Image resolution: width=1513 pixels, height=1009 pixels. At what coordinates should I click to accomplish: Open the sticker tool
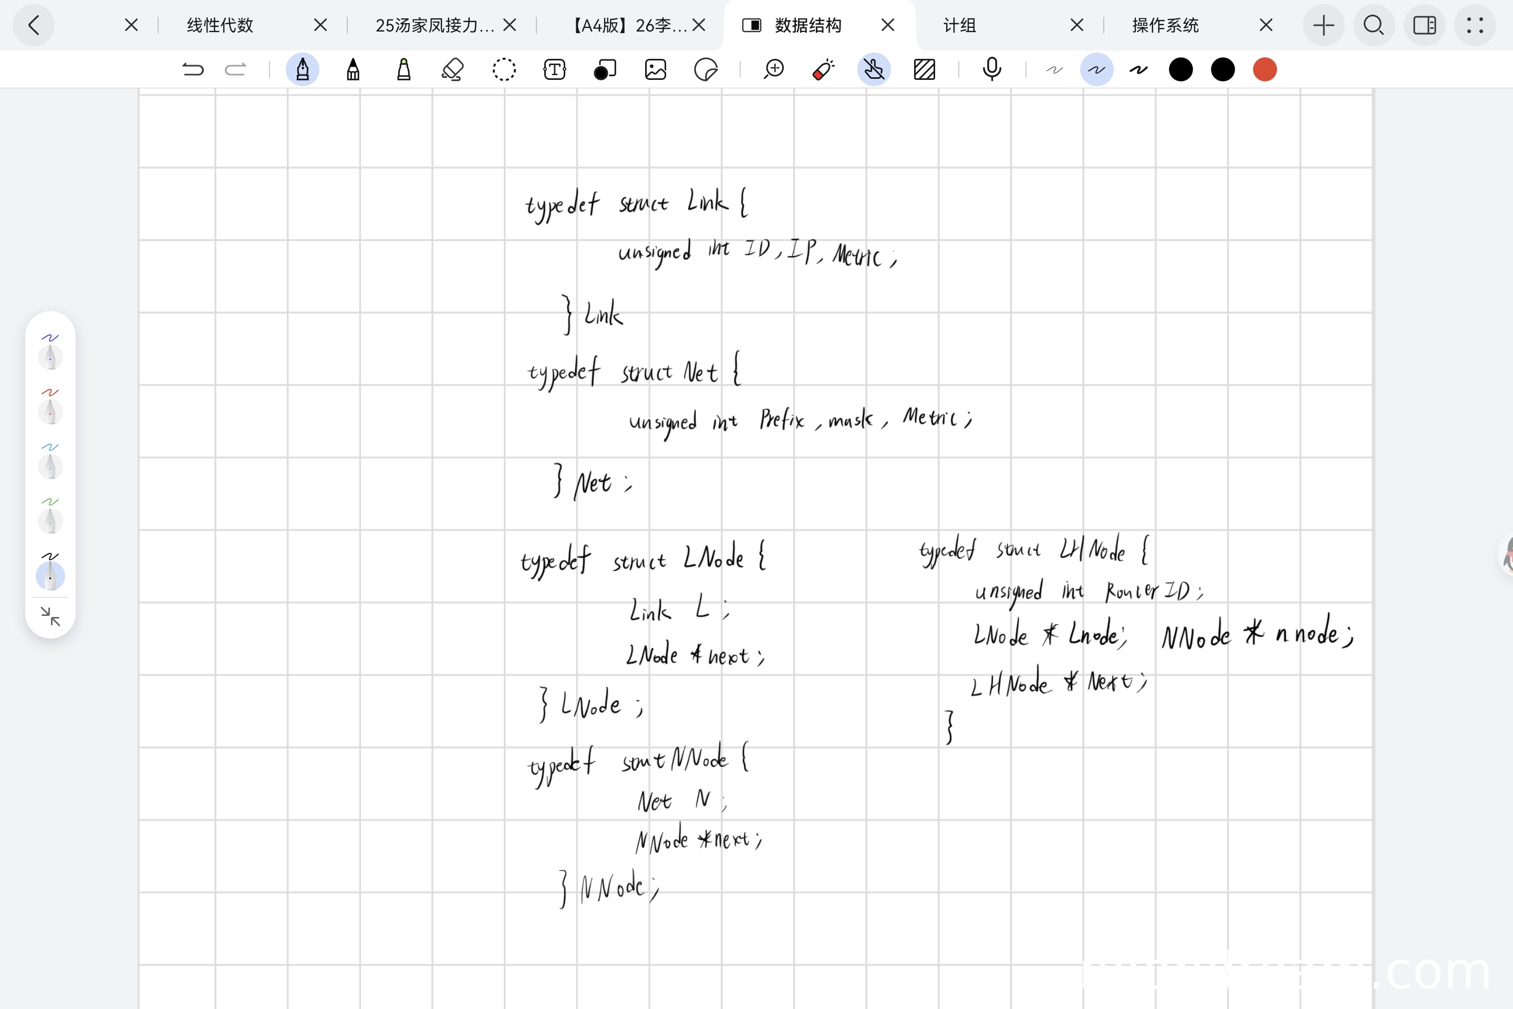[x=706, y=69]
